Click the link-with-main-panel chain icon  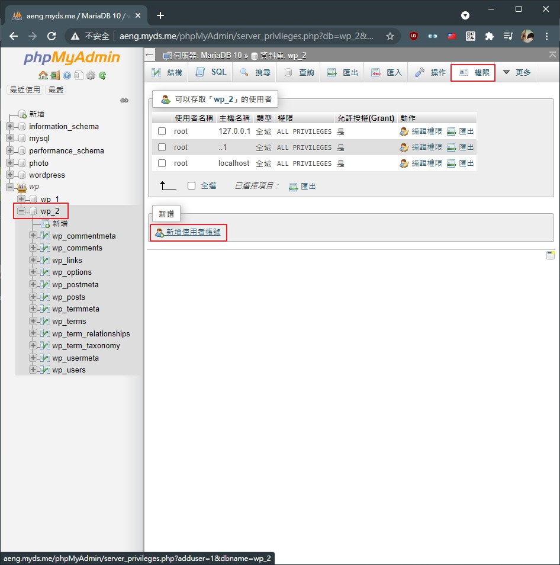pos(124,100)
